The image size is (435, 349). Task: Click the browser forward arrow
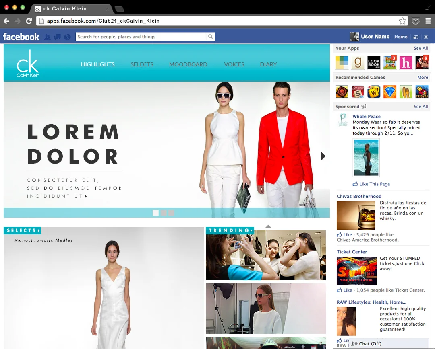point(17,21)
